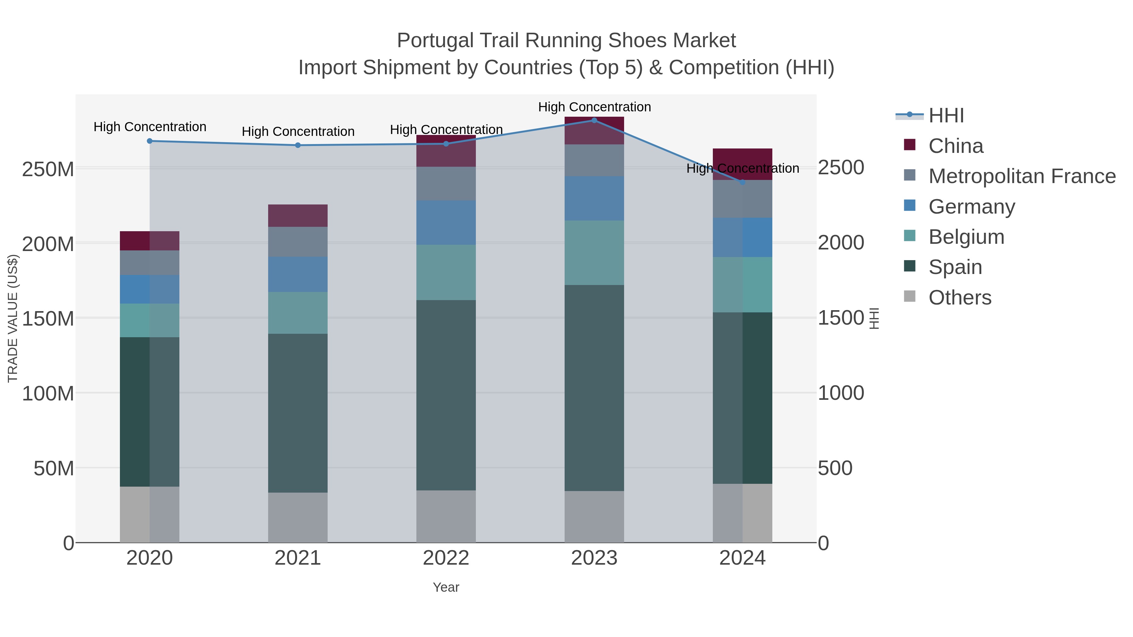Click the HHI line marker in legend

[x=910, y=114]
